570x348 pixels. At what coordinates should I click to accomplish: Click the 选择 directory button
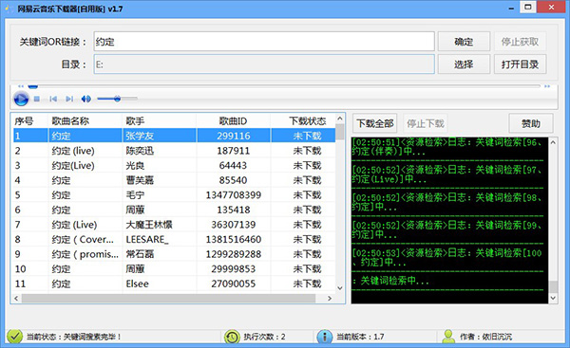pos(464,64)
